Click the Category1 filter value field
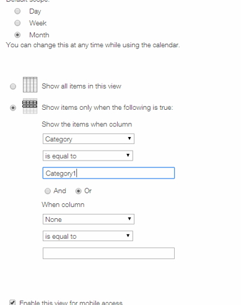241x305 pixels. pos(108,173)
